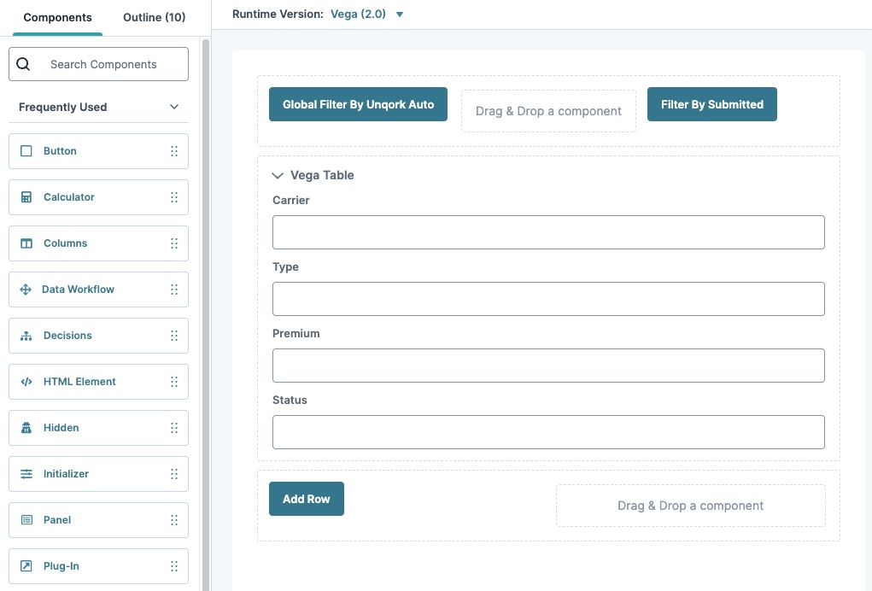Click the Vega Table title text
872x591 pixels.
tap(322, 175)
